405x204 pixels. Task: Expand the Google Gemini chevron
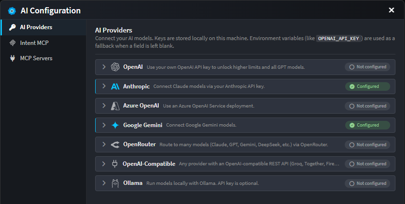104,125
